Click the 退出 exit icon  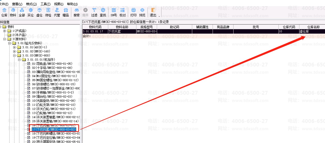(x=153, y=12)
